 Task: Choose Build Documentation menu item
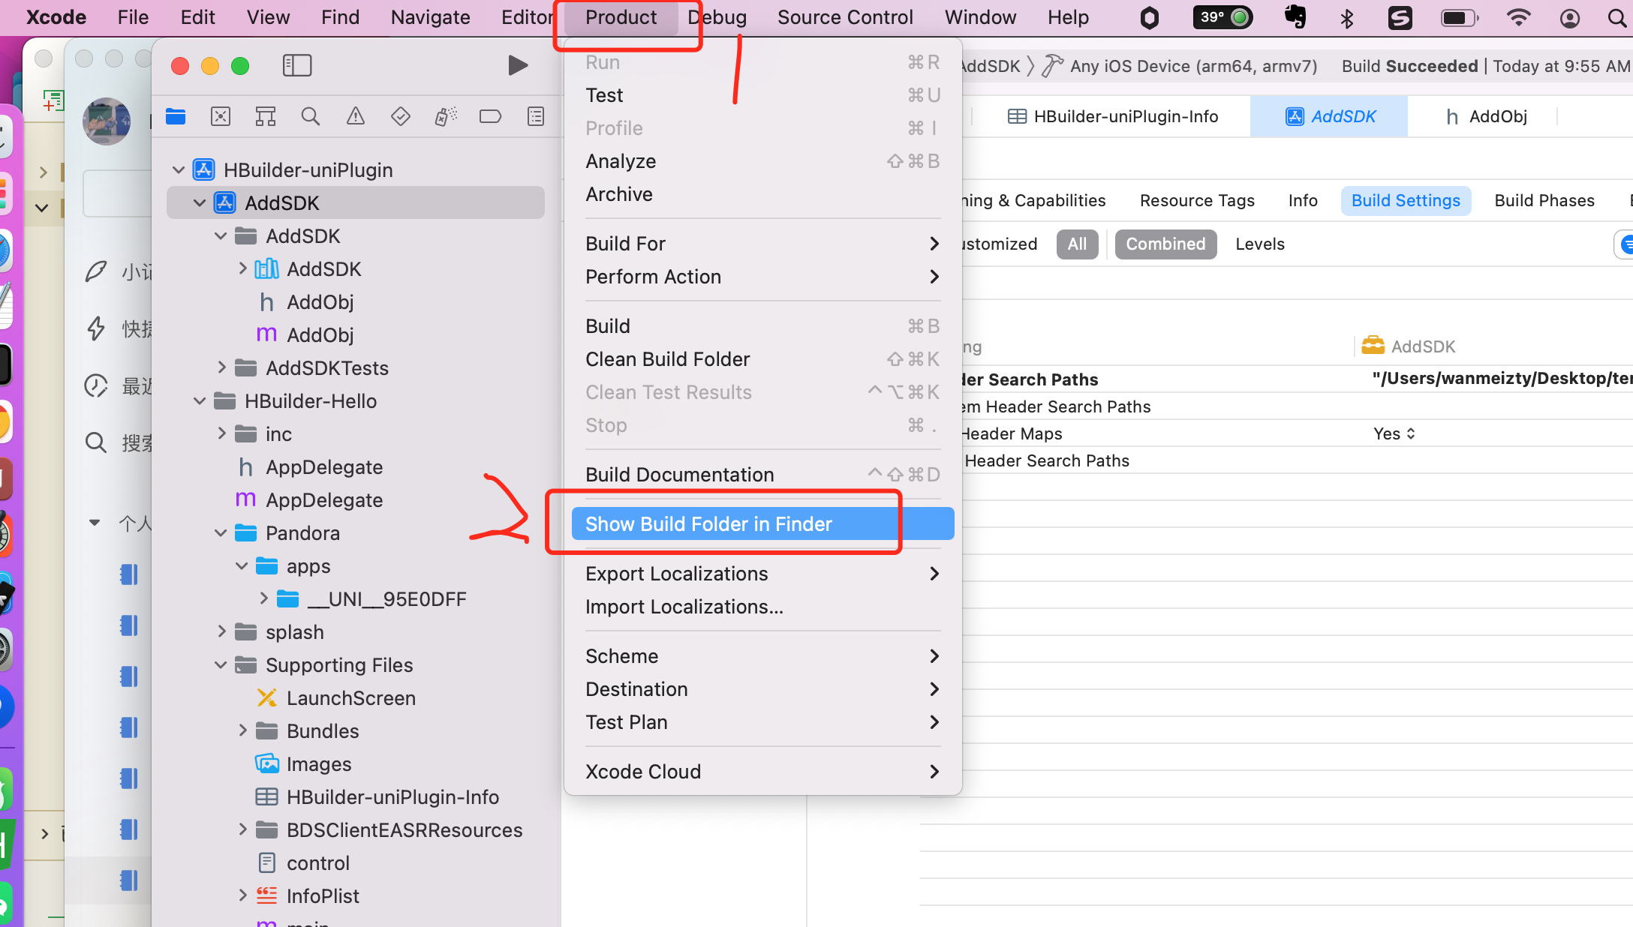coord(762,475)
